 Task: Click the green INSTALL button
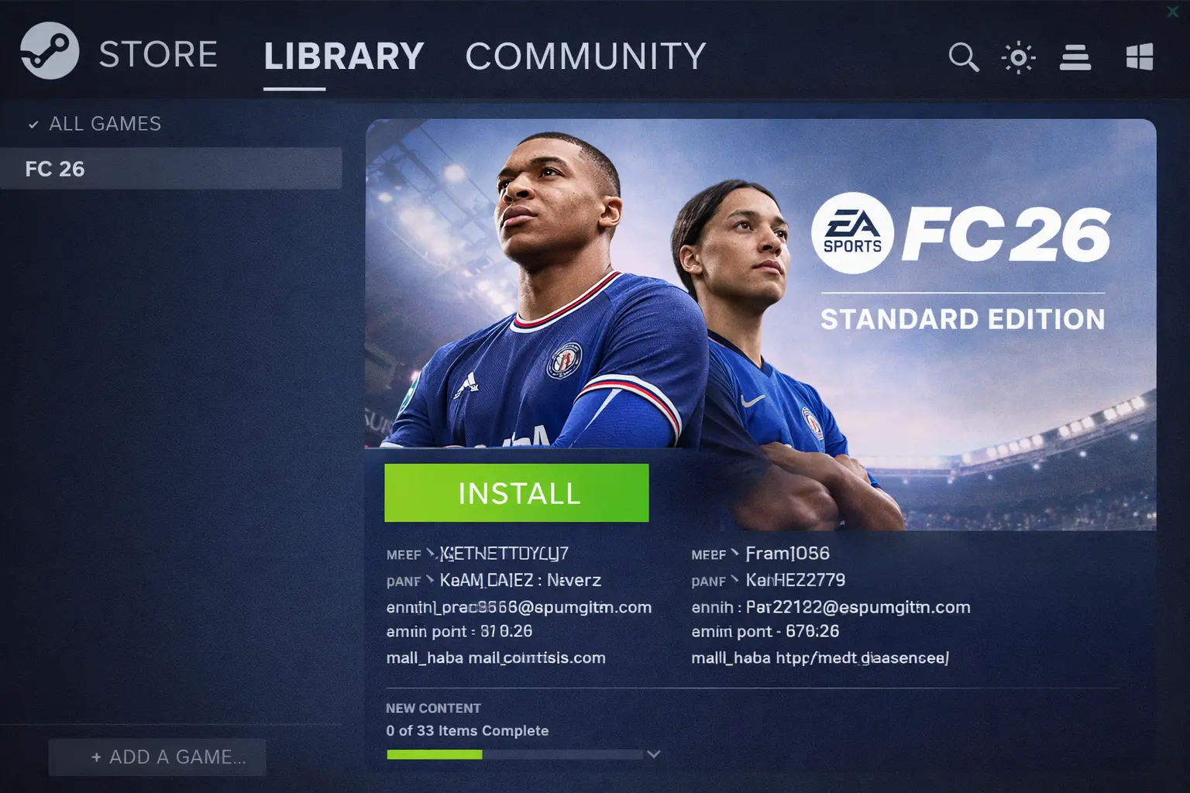[517, 493]
